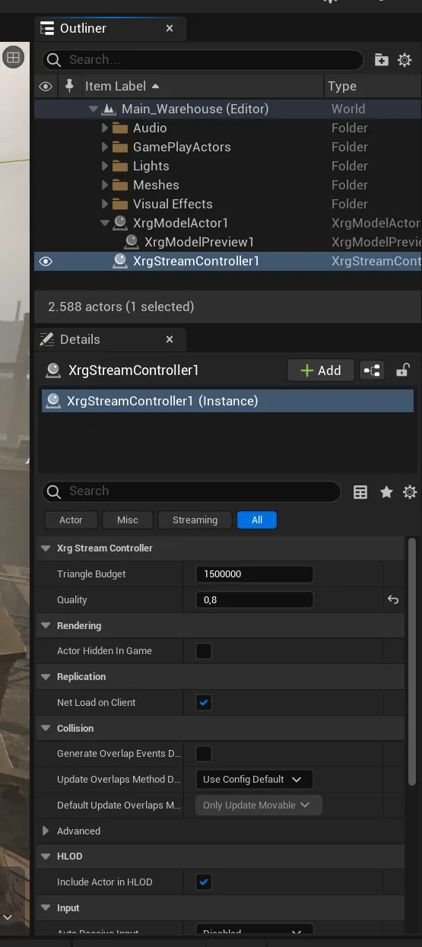
Task: Collapse the HLOD section
Action: pos(46,856)
